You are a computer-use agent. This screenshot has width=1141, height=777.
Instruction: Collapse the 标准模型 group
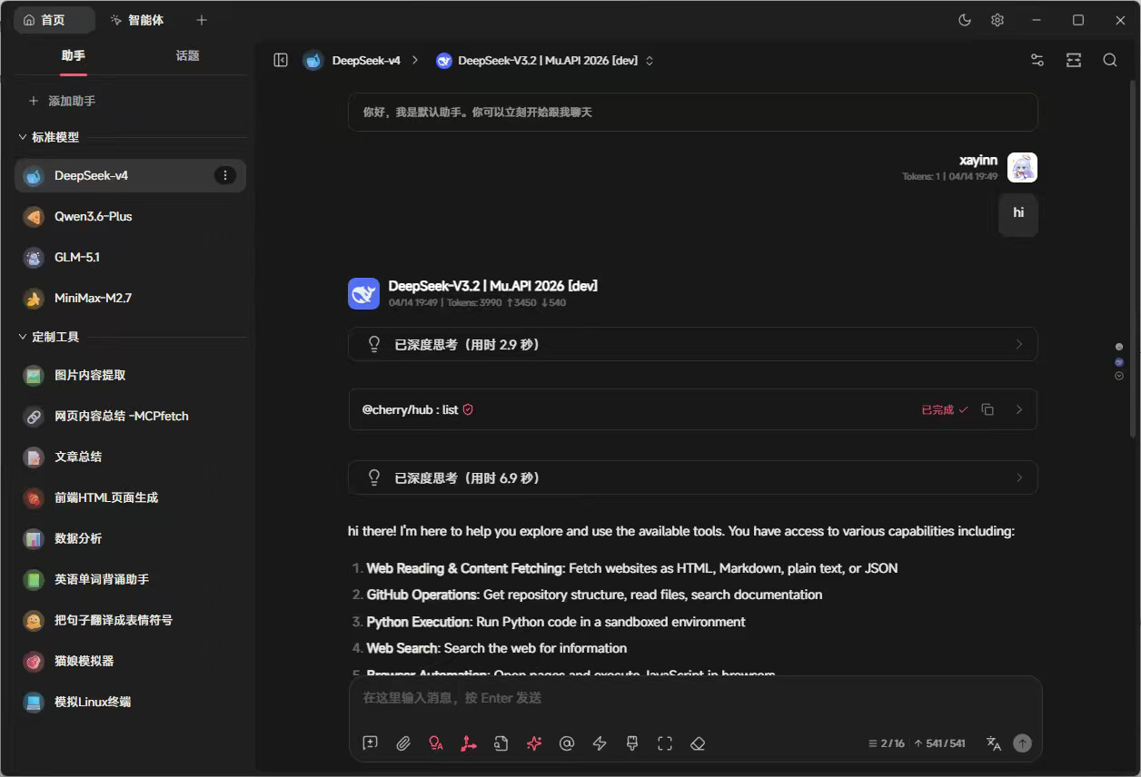tap(24, 137)
